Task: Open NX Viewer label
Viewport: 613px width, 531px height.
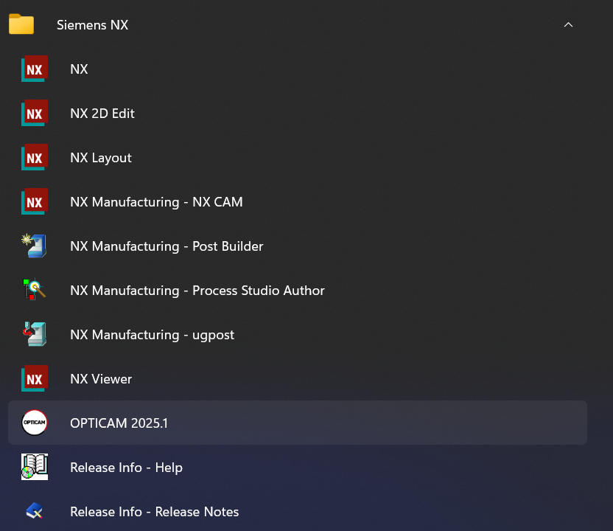Action: [x=101, y=379]
